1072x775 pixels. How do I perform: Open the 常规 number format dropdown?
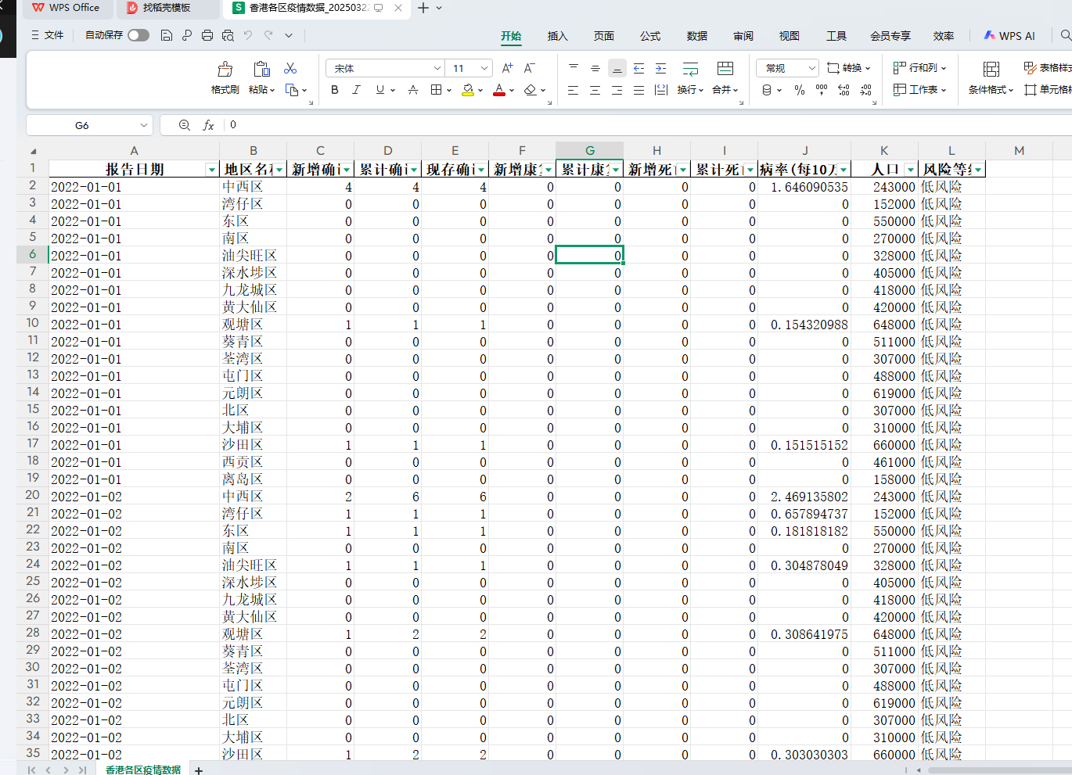[811, 68]
